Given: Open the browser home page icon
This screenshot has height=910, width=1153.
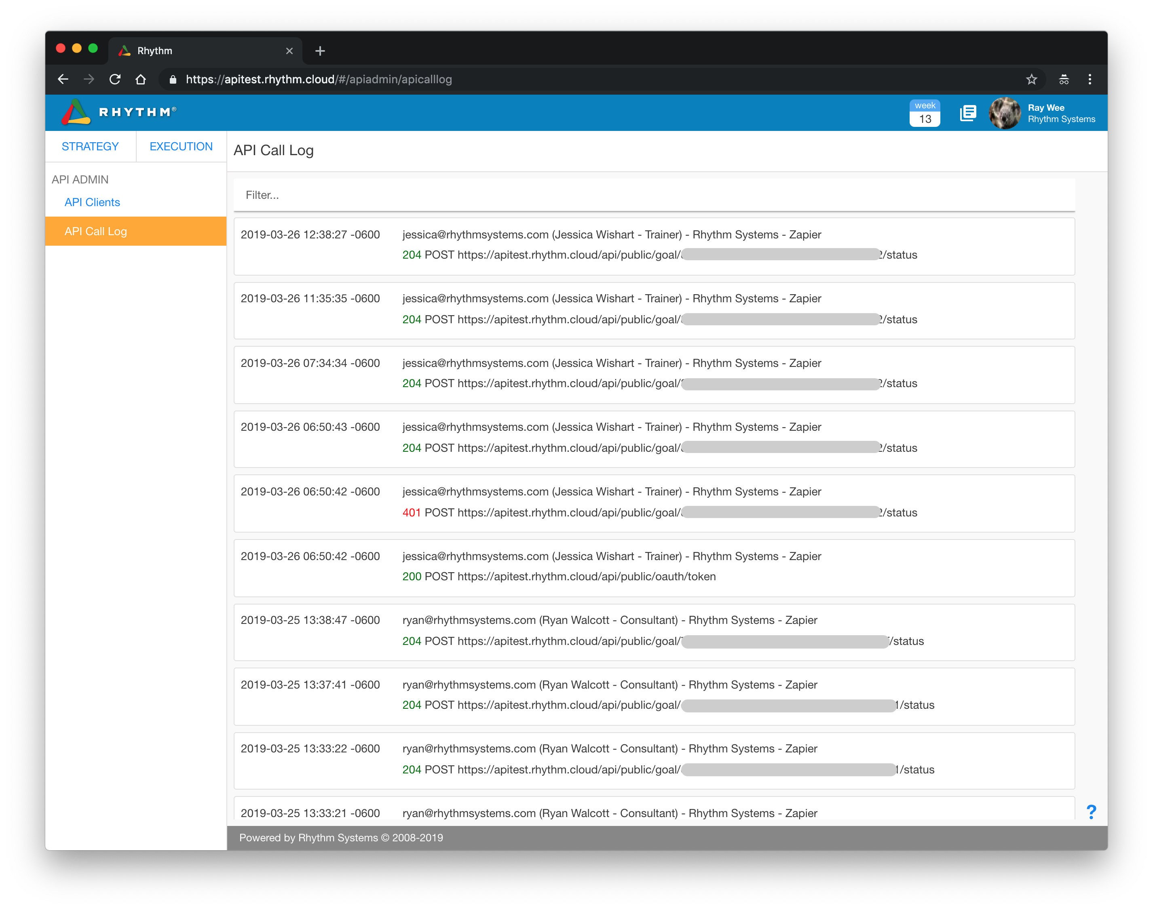Looking at the screenshot, I should point(141,79).
